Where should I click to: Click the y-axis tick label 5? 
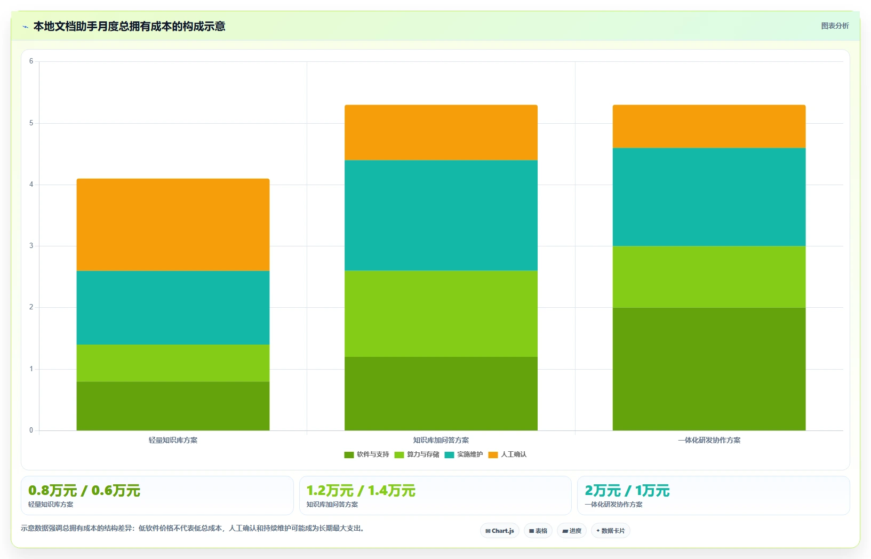[31, 123]
